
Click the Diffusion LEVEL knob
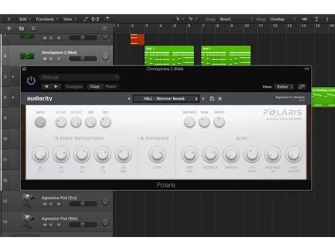pyautogui.click(x=157, y=154)
